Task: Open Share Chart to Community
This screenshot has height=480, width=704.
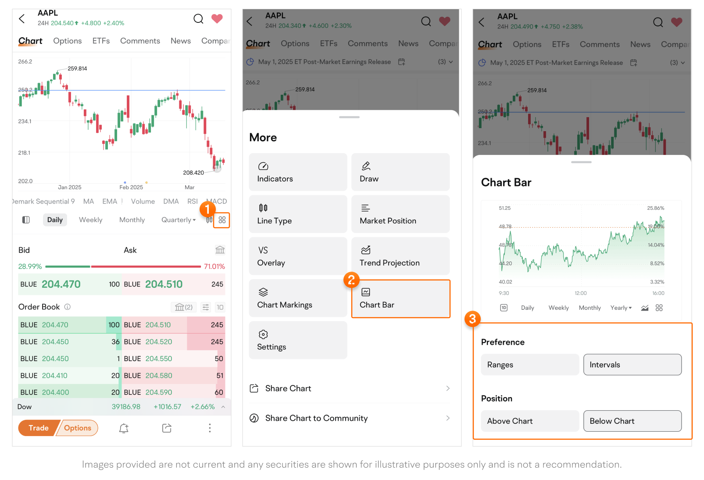Action: [x=350, y=418]
